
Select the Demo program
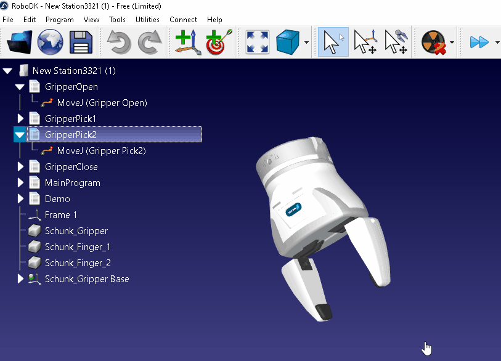click(x=57, y=198)
